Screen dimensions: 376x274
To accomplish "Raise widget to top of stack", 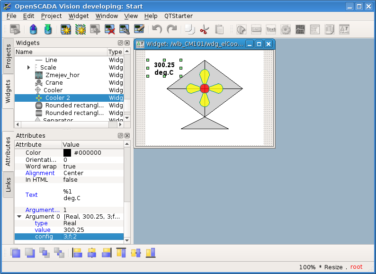I will click(16, 253).
